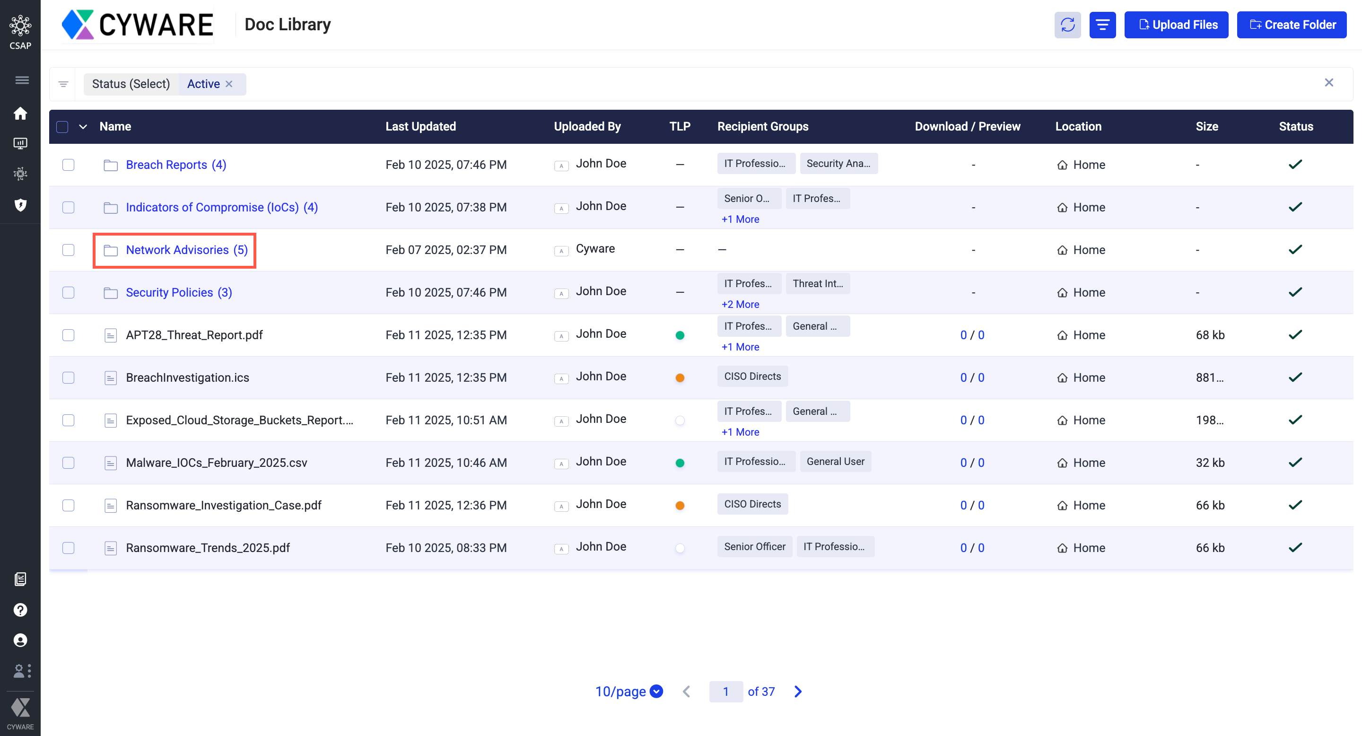Open the bulk selection chevron beside Name
The image size is (1362, 736).
pos(83,127)
